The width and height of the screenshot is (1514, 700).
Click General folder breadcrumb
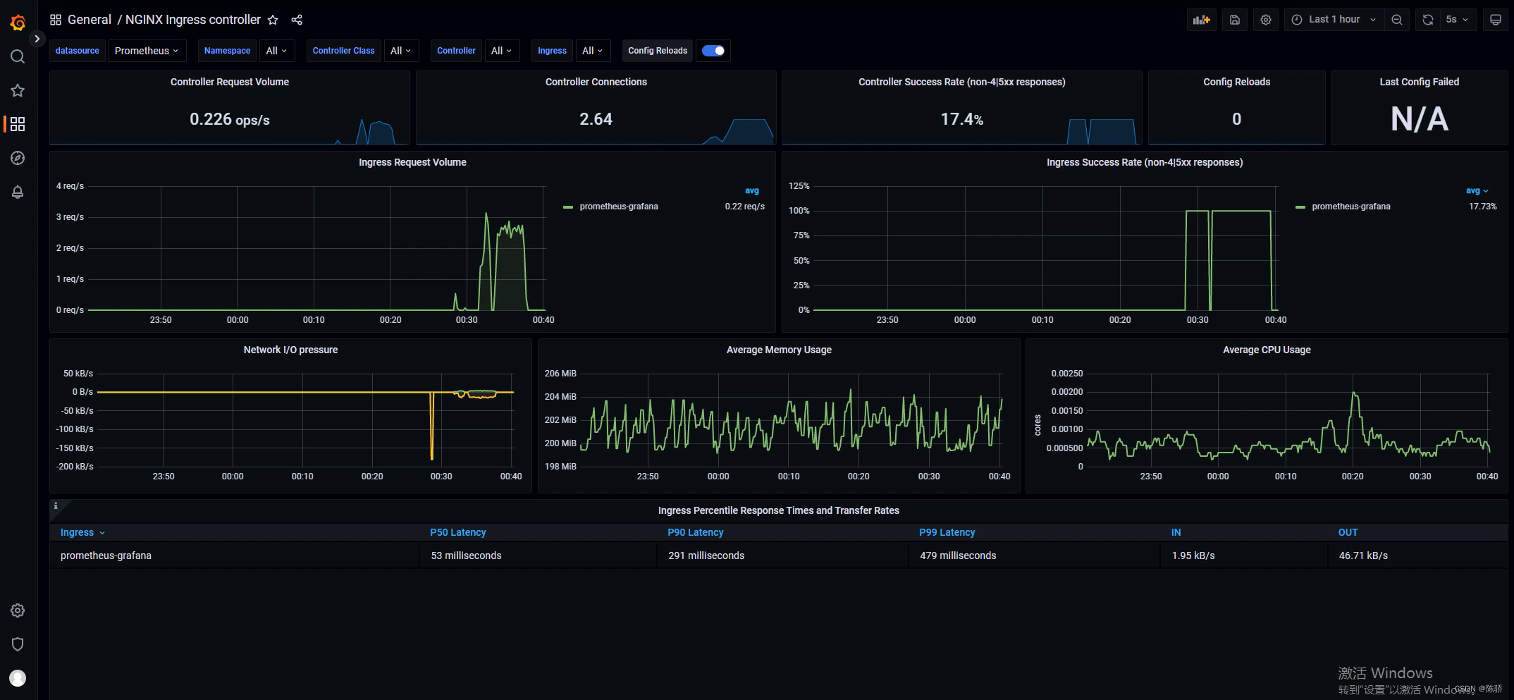click(x=90, y=20)
